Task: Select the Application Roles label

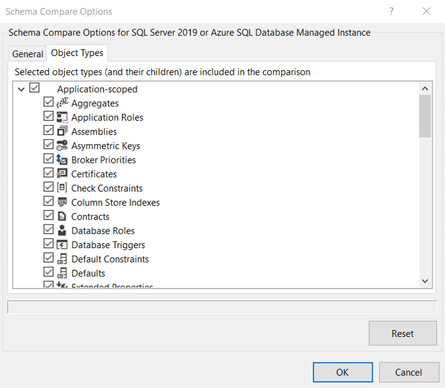Action: [x=108, y=118]
